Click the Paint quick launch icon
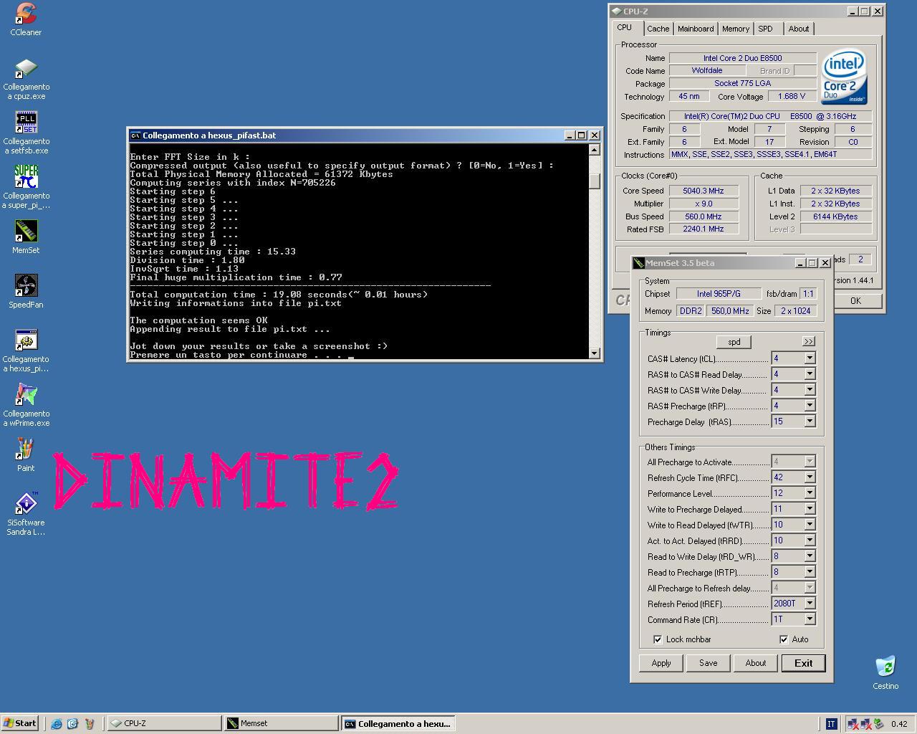The width and height of the screenshot is (917, 734). point(90,723)
